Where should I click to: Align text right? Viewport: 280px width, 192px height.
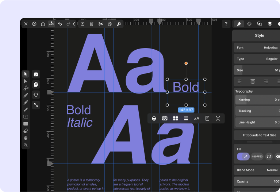pos(266,81)
